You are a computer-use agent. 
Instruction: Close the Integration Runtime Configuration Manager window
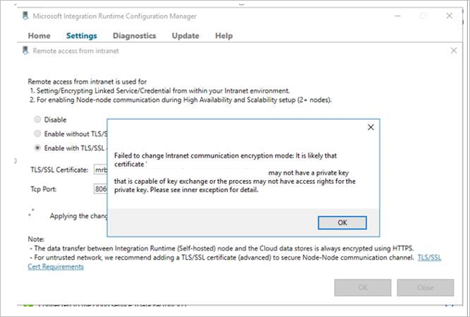450,15
